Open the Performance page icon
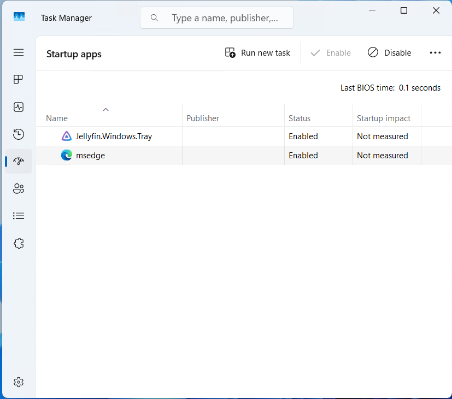The image size is (452, 399). 19,107
